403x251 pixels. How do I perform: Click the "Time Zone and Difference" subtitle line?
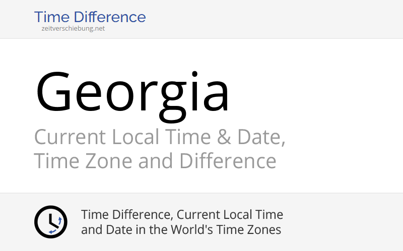[x=155, y=161]
